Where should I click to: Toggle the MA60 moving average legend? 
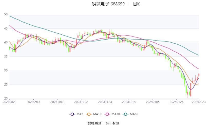click(x=130, y=114)
